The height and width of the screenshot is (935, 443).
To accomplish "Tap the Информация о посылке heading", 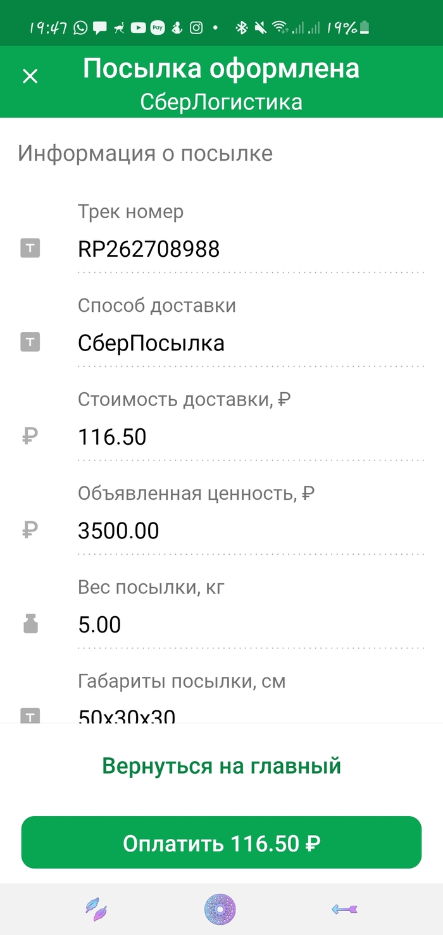I will pyautogui.click(x=145, y=153).
